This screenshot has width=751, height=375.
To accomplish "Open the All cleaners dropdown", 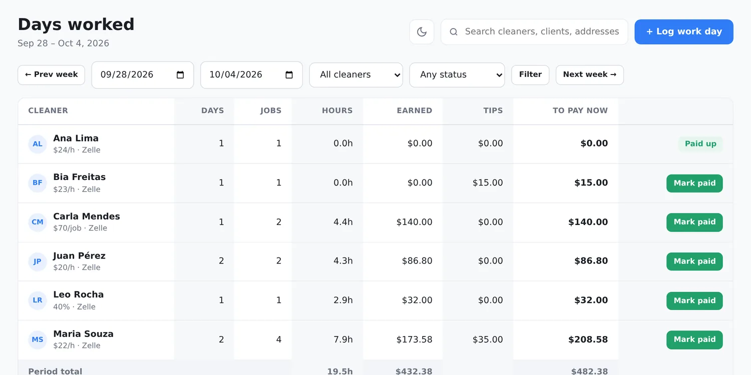I will point(356,75).
